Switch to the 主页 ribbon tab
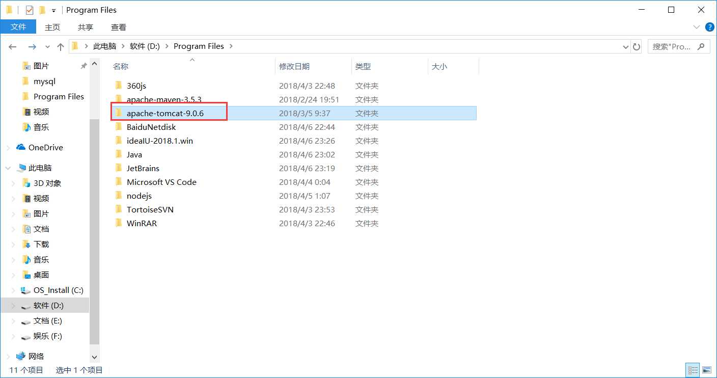The height and width of the screenshot is (378, 717). click(x=52, y=27)
